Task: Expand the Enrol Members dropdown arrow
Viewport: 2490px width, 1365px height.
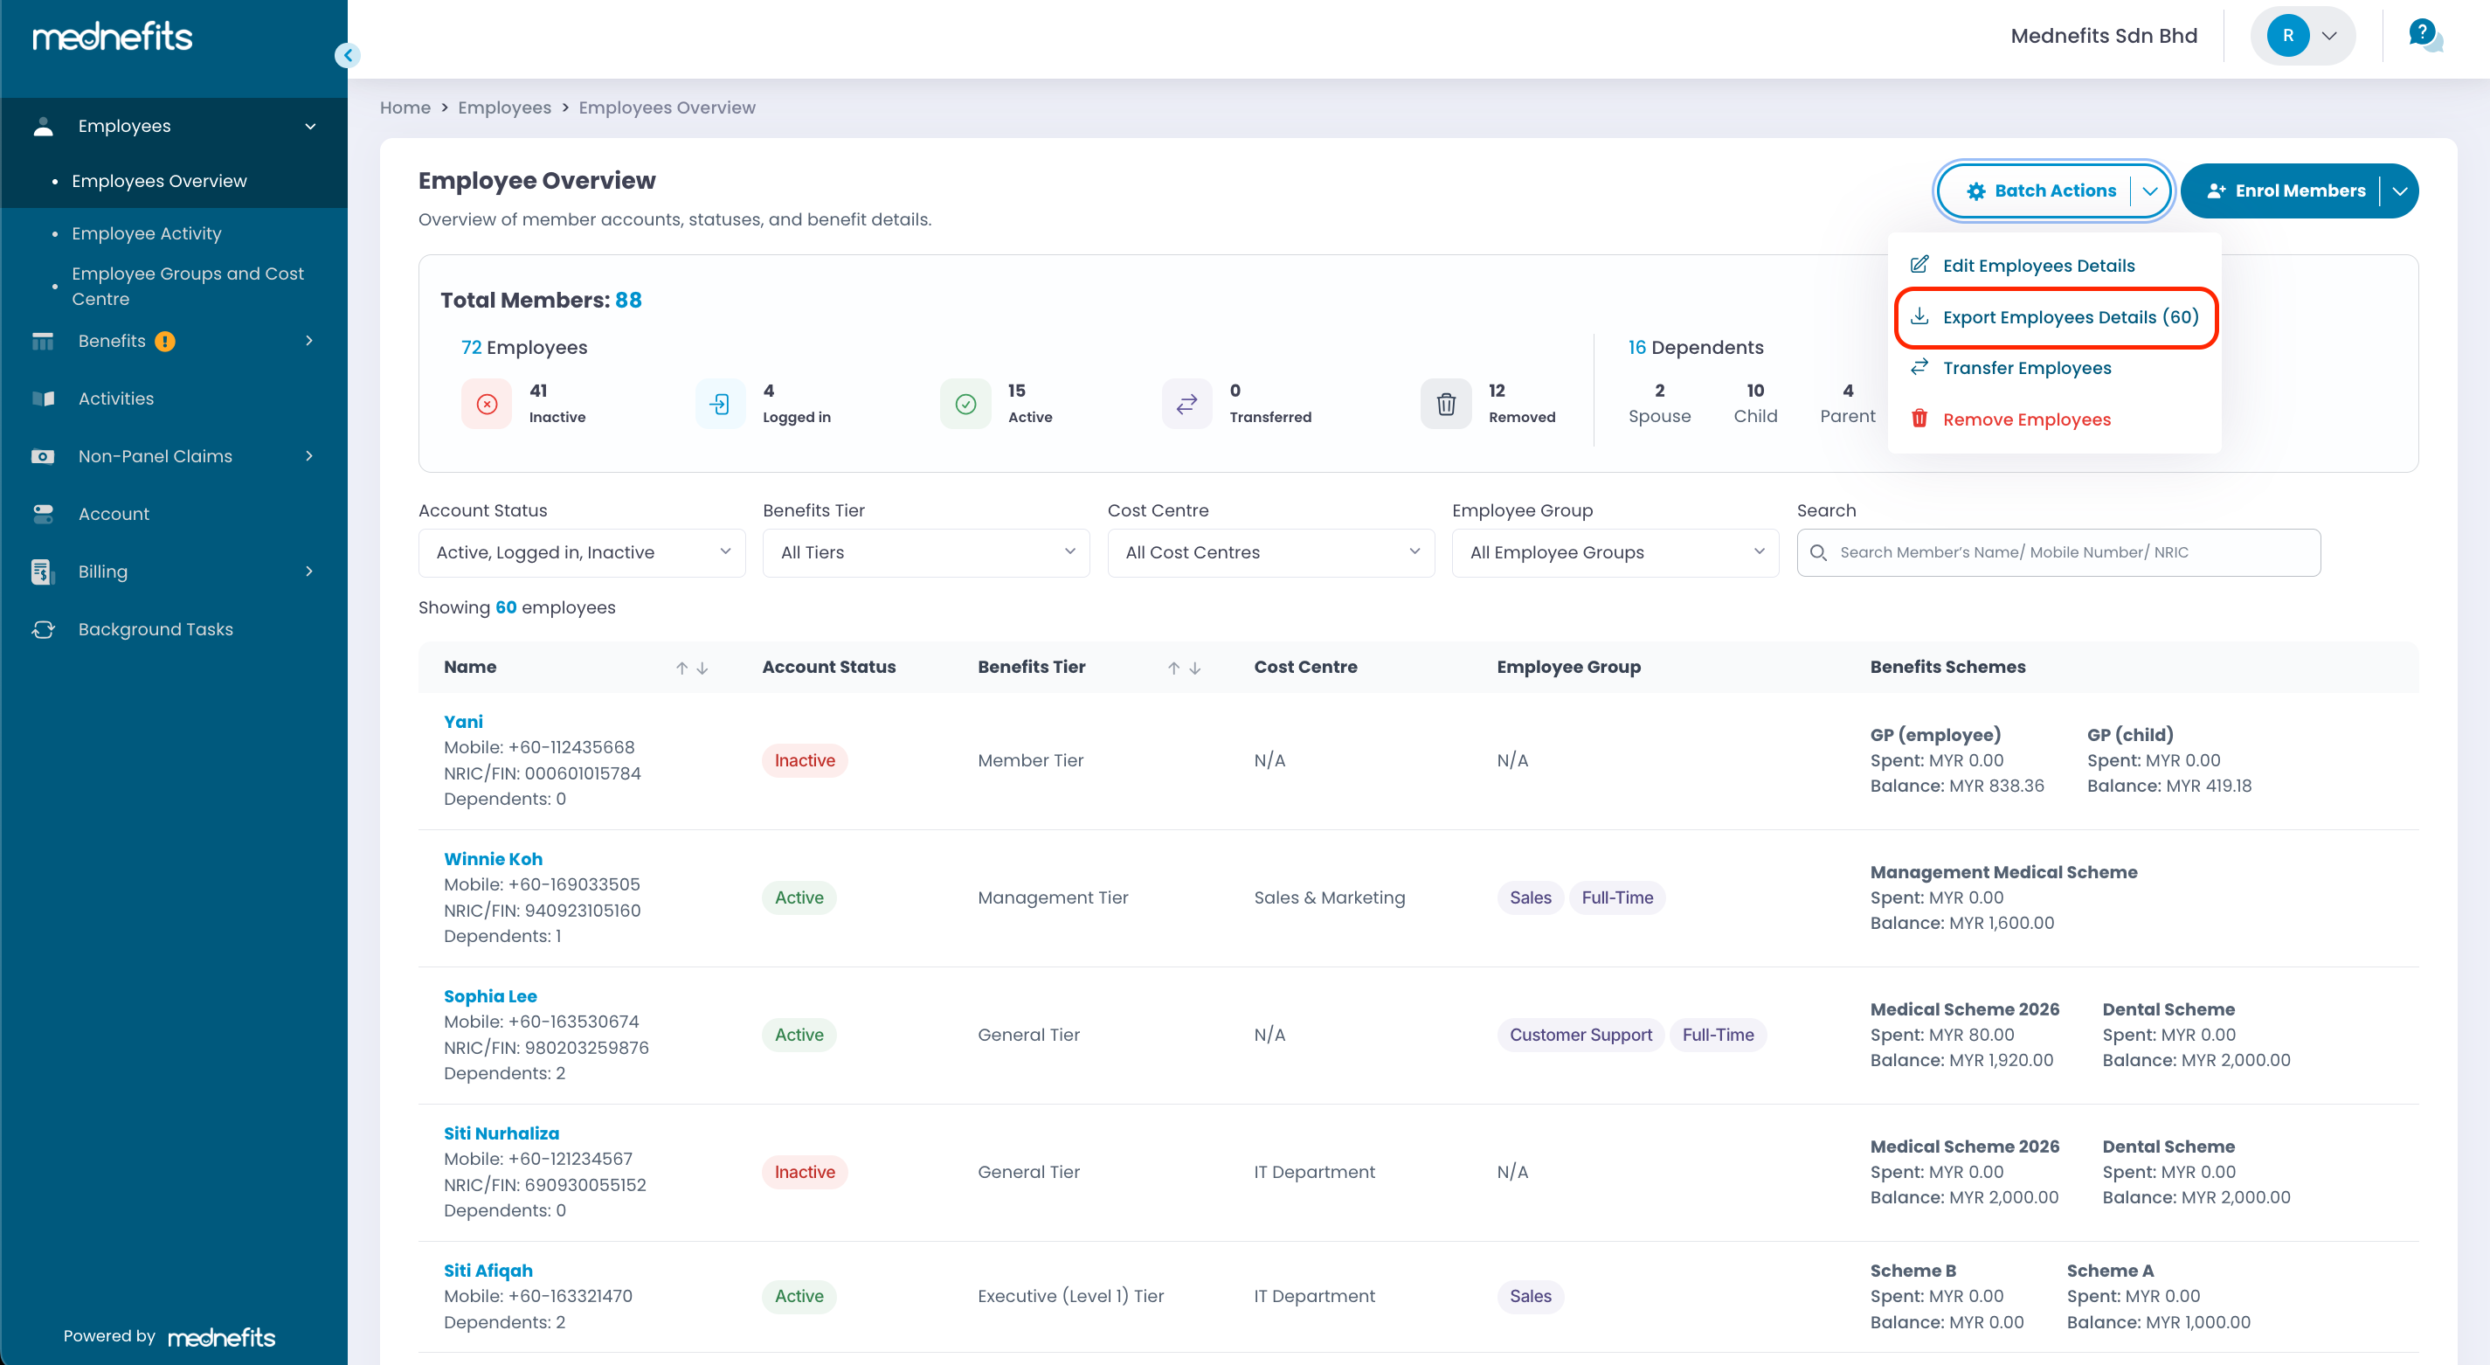Action: (x=2399, y=191)
